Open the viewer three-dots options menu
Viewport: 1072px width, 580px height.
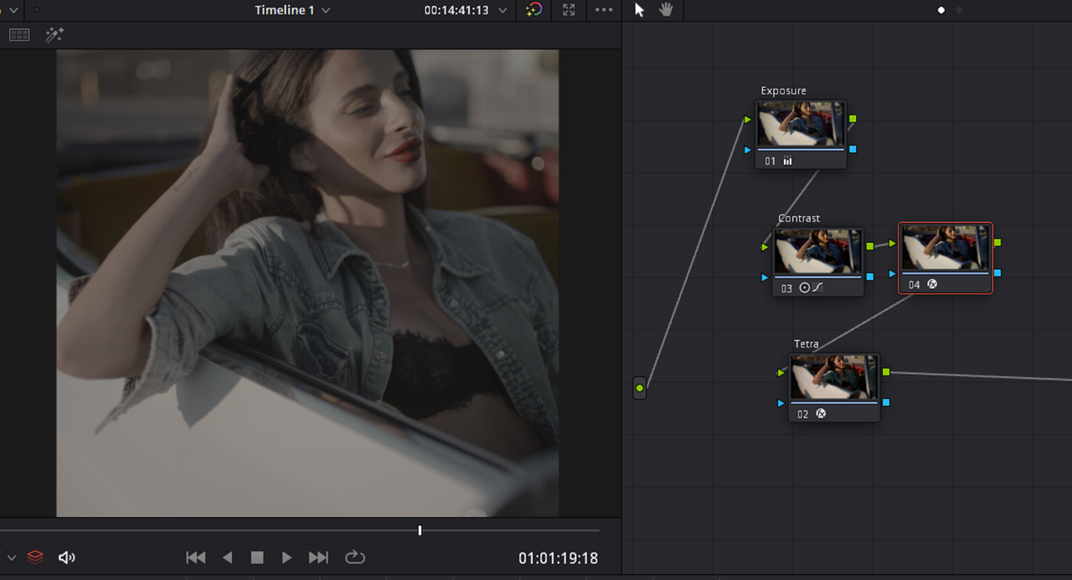(x=604, y=10)
